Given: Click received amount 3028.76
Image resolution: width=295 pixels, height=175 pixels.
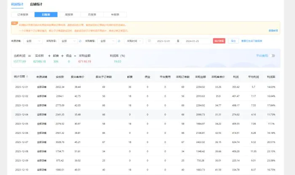Looking at the screenshot, I should click(60, 142).
